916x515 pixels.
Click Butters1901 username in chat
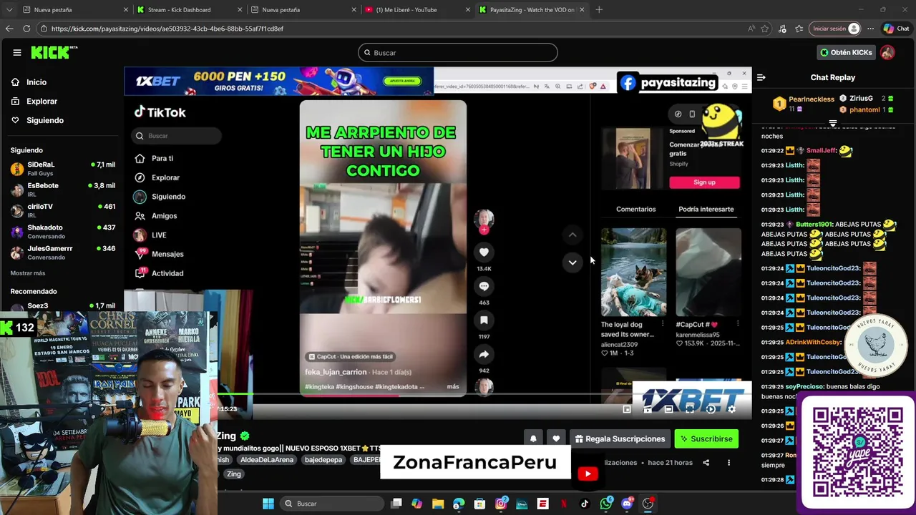point(814,225)
